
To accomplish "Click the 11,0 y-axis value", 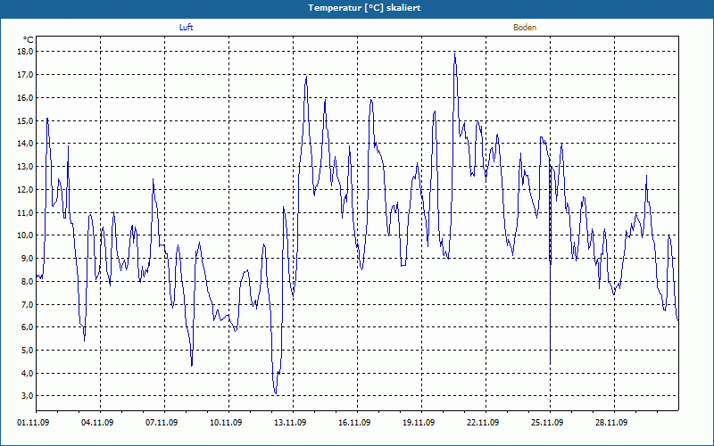I will click(x=25, y=212).
